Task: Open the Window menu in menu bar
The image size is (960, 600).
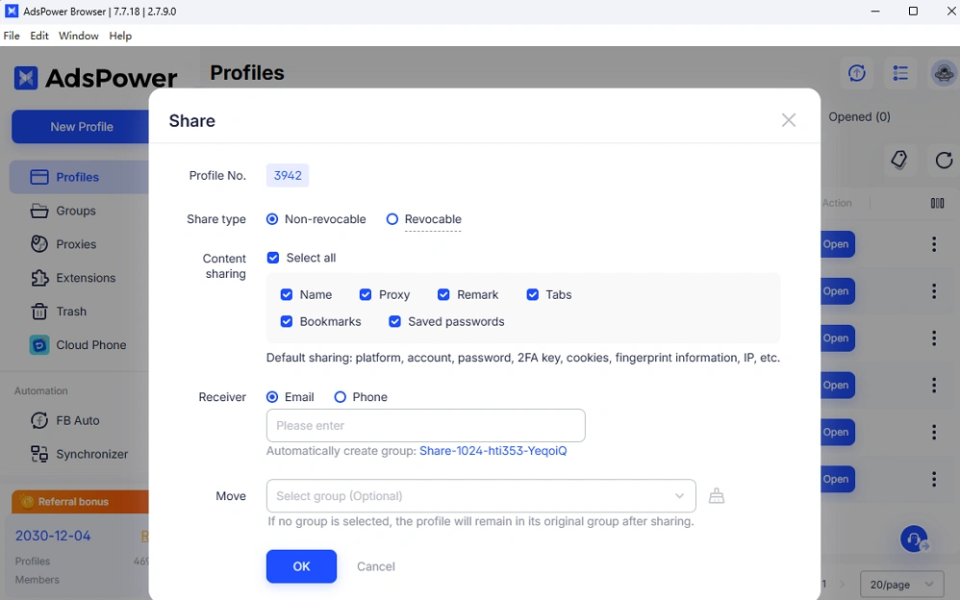Action: pyautogui.click(x=78, y=36)
